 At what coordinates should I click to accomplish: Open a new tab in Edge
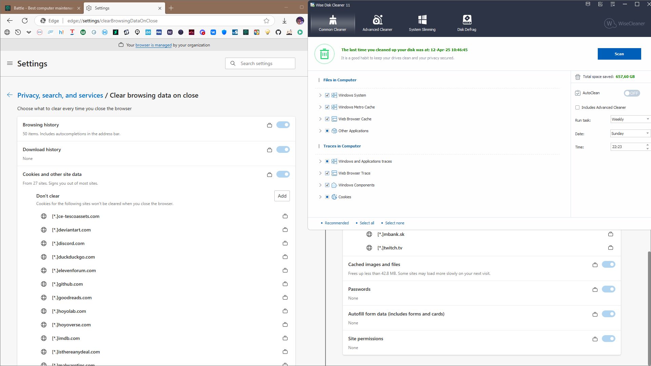pyautogui.click(x=171, y=8)
